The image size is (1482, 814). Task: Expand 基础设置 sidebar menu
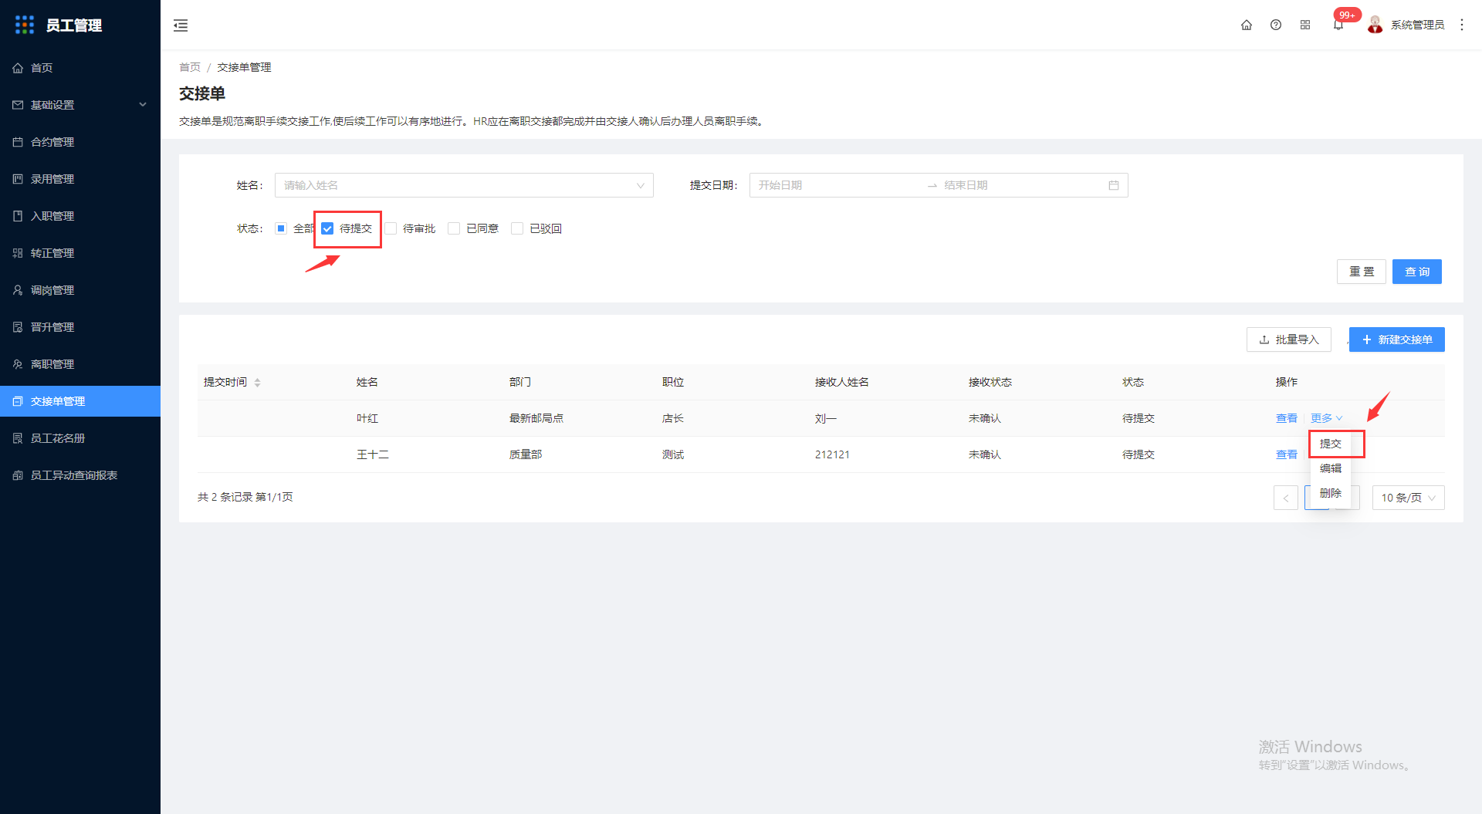[80, 105]
